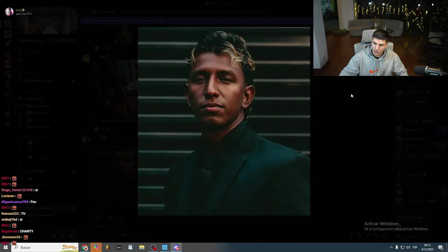The image size is (448, 252).
Task: Open OBS Studio from the taskbar
Action: point(153,247)
